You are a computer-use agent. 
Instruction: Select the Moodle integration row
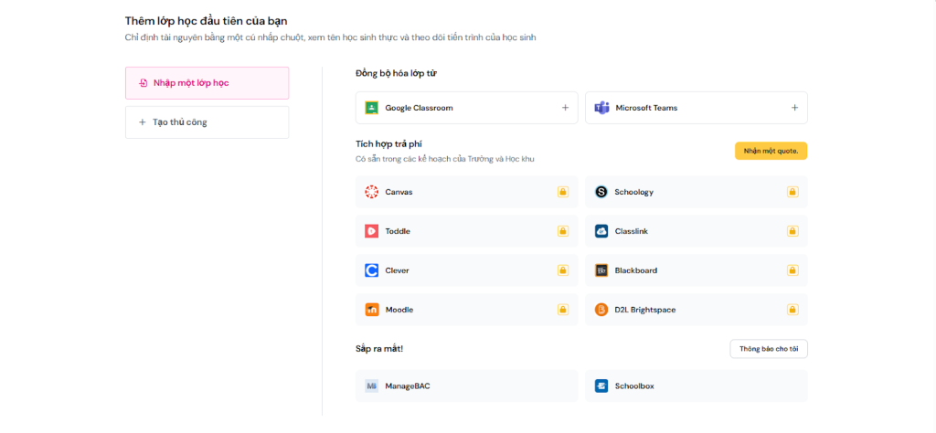[466, 310]
